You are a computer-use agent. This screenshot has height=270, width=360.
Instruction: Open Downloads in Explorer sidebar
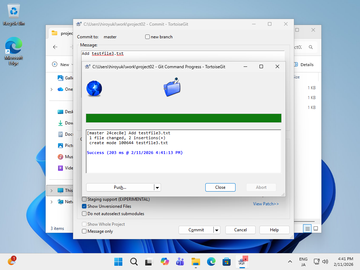point(65,123)
